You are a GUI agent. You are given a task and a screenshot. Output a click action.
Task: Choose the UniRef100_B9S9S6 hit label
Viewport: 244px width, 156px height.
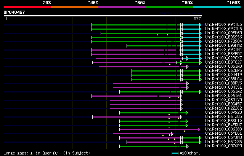pyautogui.click(x=223, y=37)
